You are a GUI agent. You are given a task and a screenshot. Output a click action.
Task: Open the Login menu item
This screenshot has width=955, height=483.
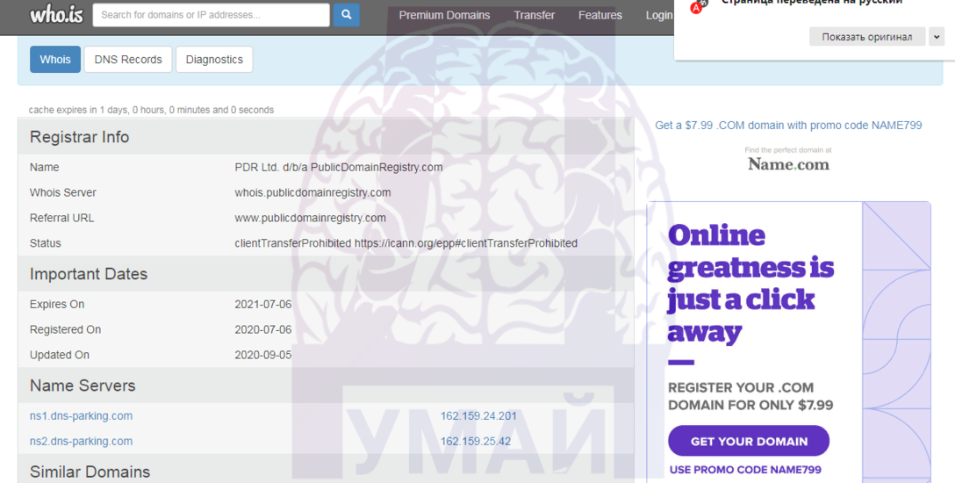(x=659, y=15)
